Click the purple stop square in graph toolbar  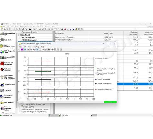tap(22, 50)
